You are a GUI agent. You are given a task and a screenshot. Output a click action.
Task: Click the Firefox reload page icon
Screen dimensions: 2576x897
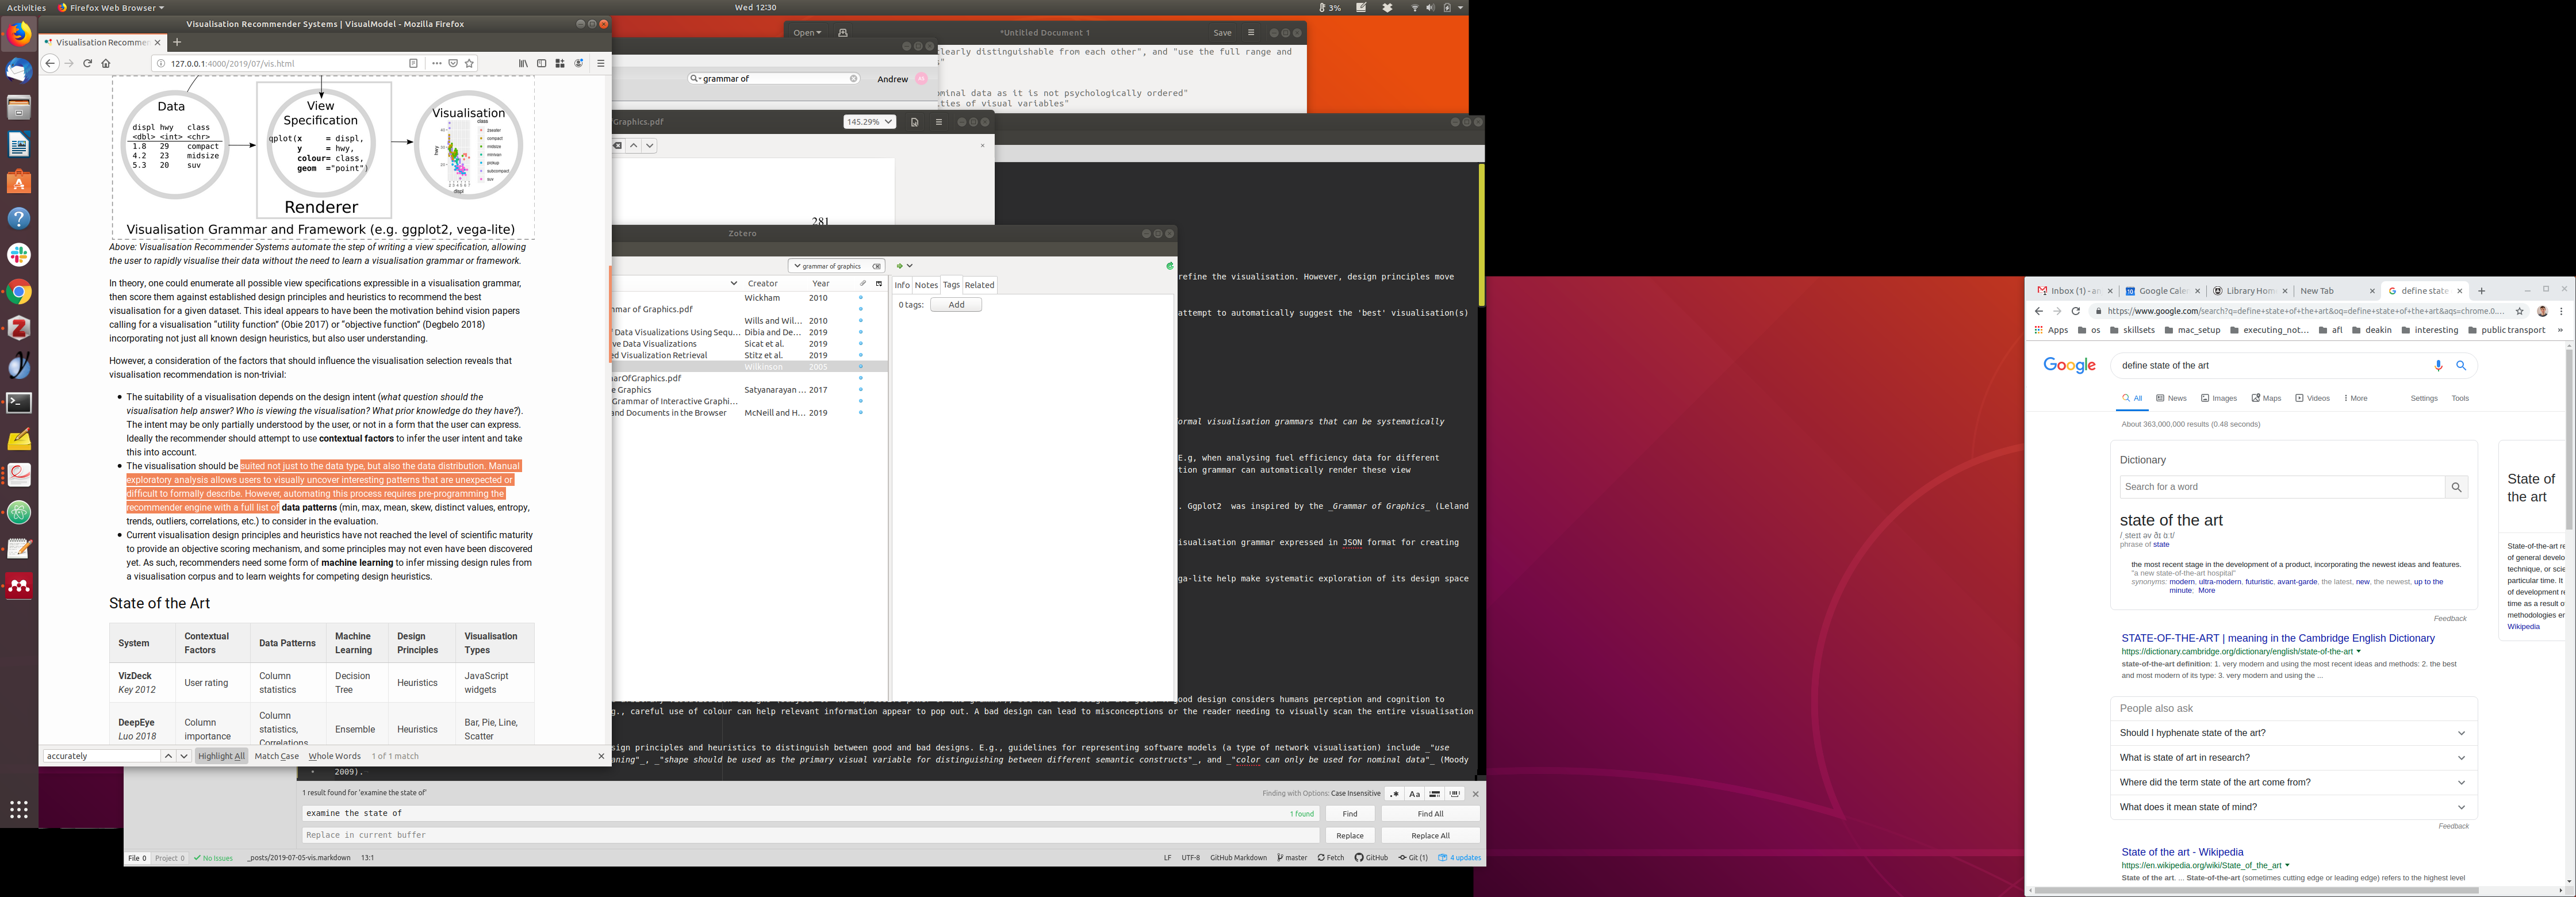[x=87, y=63]
